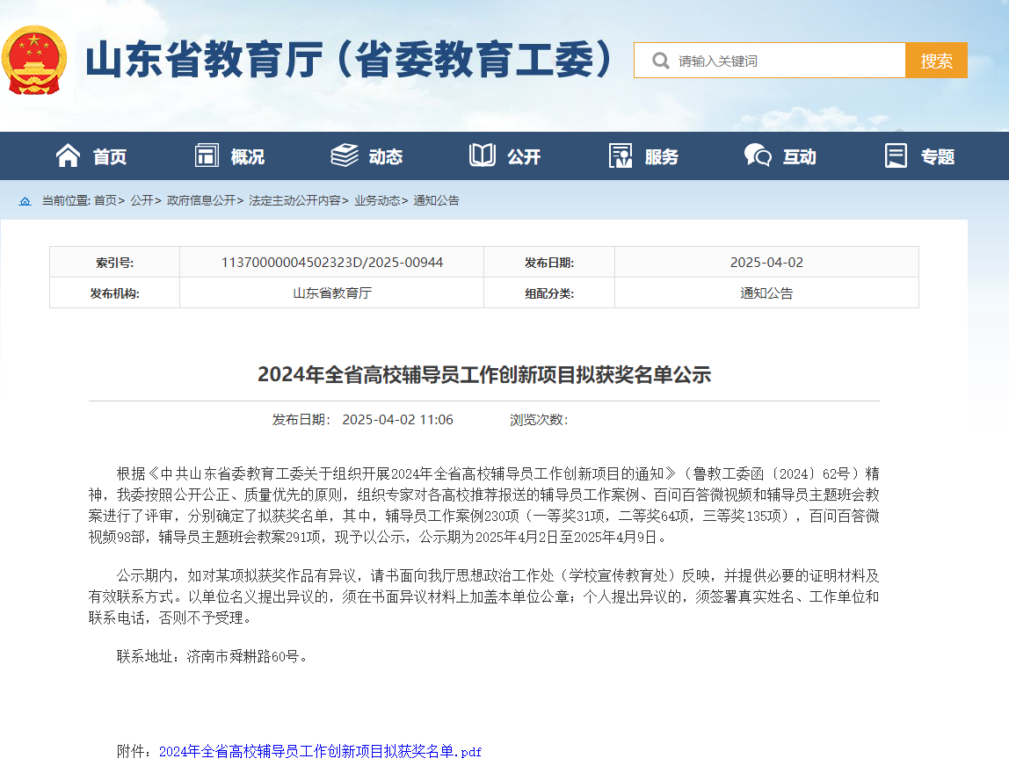Image resolution: width=1009 pixels, height=773 pixels.
Task: Click the service icon beside 服务
Action: click(621, 155)
